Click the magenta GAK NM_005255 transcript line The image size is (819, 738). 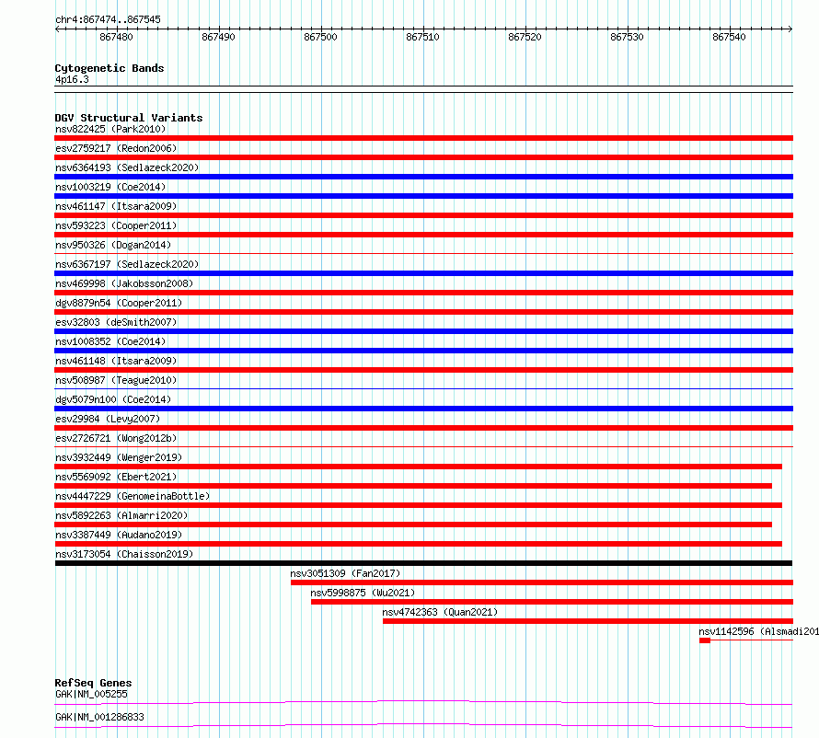pyautogui.click(x=423, y=702)
